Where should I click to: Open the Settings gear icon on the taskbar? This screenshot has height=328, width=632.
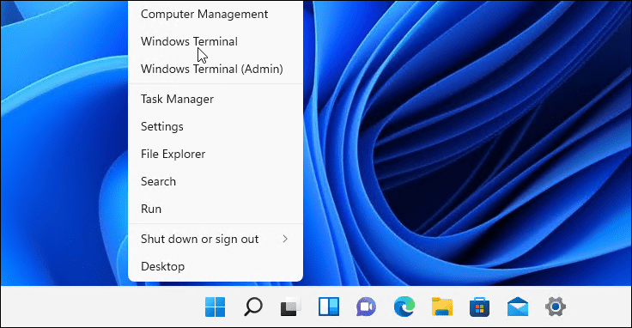(556, 307)
